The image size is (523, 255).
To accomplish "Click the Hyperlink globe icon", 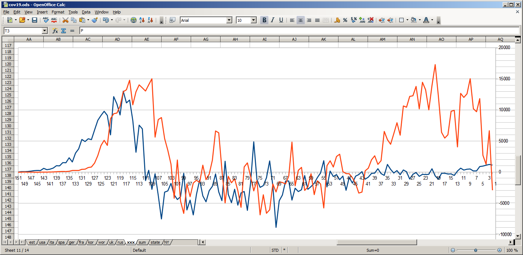I will tap(134, 20).
